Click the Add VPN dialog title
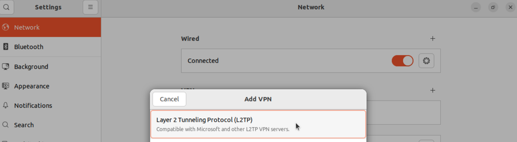 [x=258, y=99]
